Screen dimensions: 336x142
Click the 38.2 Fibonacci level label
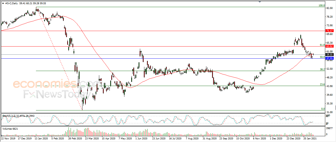pos(322,69)
